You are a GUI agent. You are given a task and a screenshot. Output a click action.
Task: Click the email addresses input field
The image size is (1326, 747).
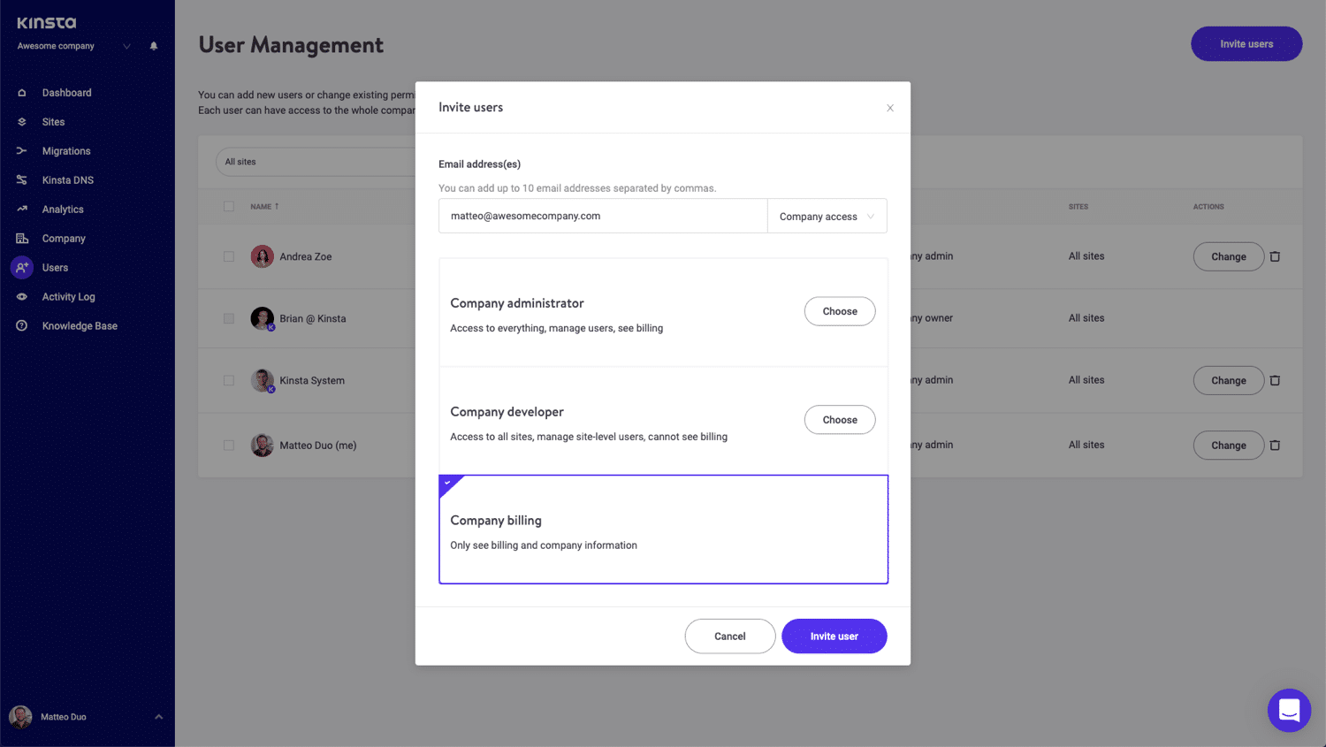[603, 217]
